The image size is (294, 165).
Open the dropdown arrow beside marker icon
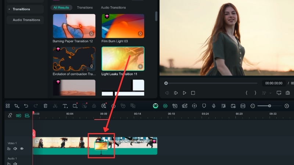(x=270, y=93)
